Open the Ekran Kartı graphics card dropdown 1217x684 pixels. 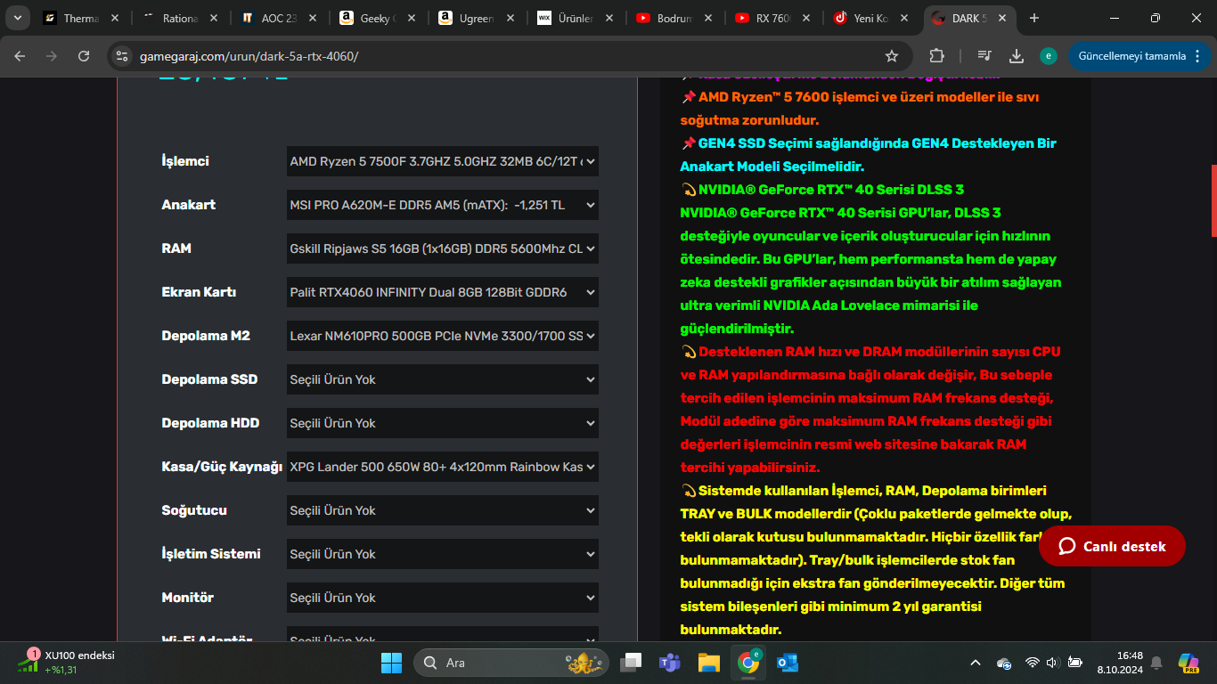click(x=443, y=292)
